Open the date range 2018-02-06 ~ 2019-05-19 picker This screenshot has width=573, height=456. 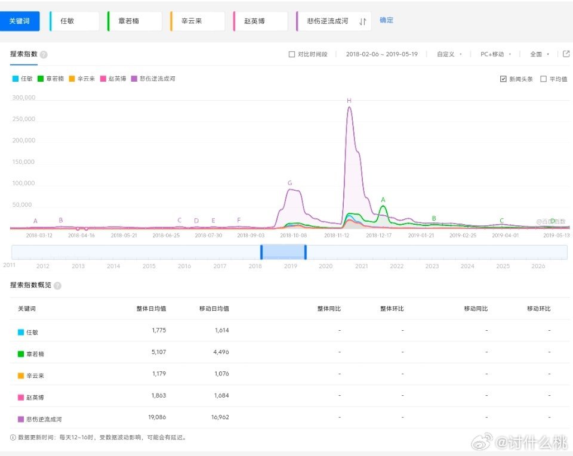click(381, 54)
